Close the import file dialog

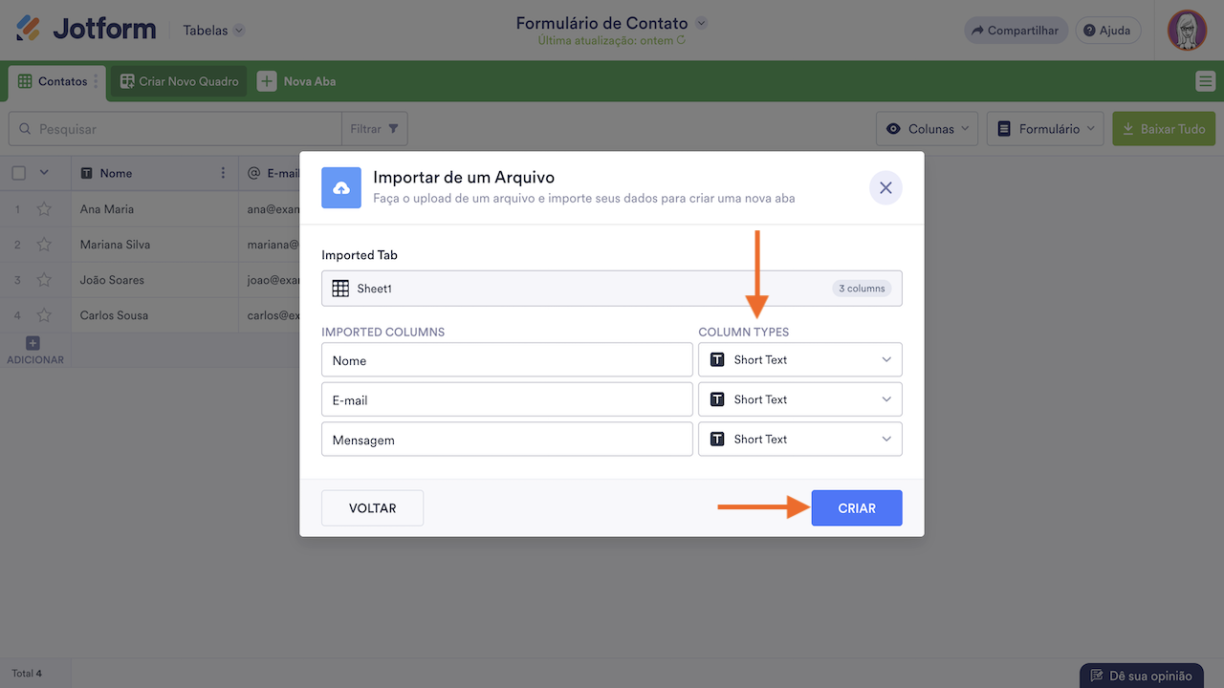coord(885,188)
